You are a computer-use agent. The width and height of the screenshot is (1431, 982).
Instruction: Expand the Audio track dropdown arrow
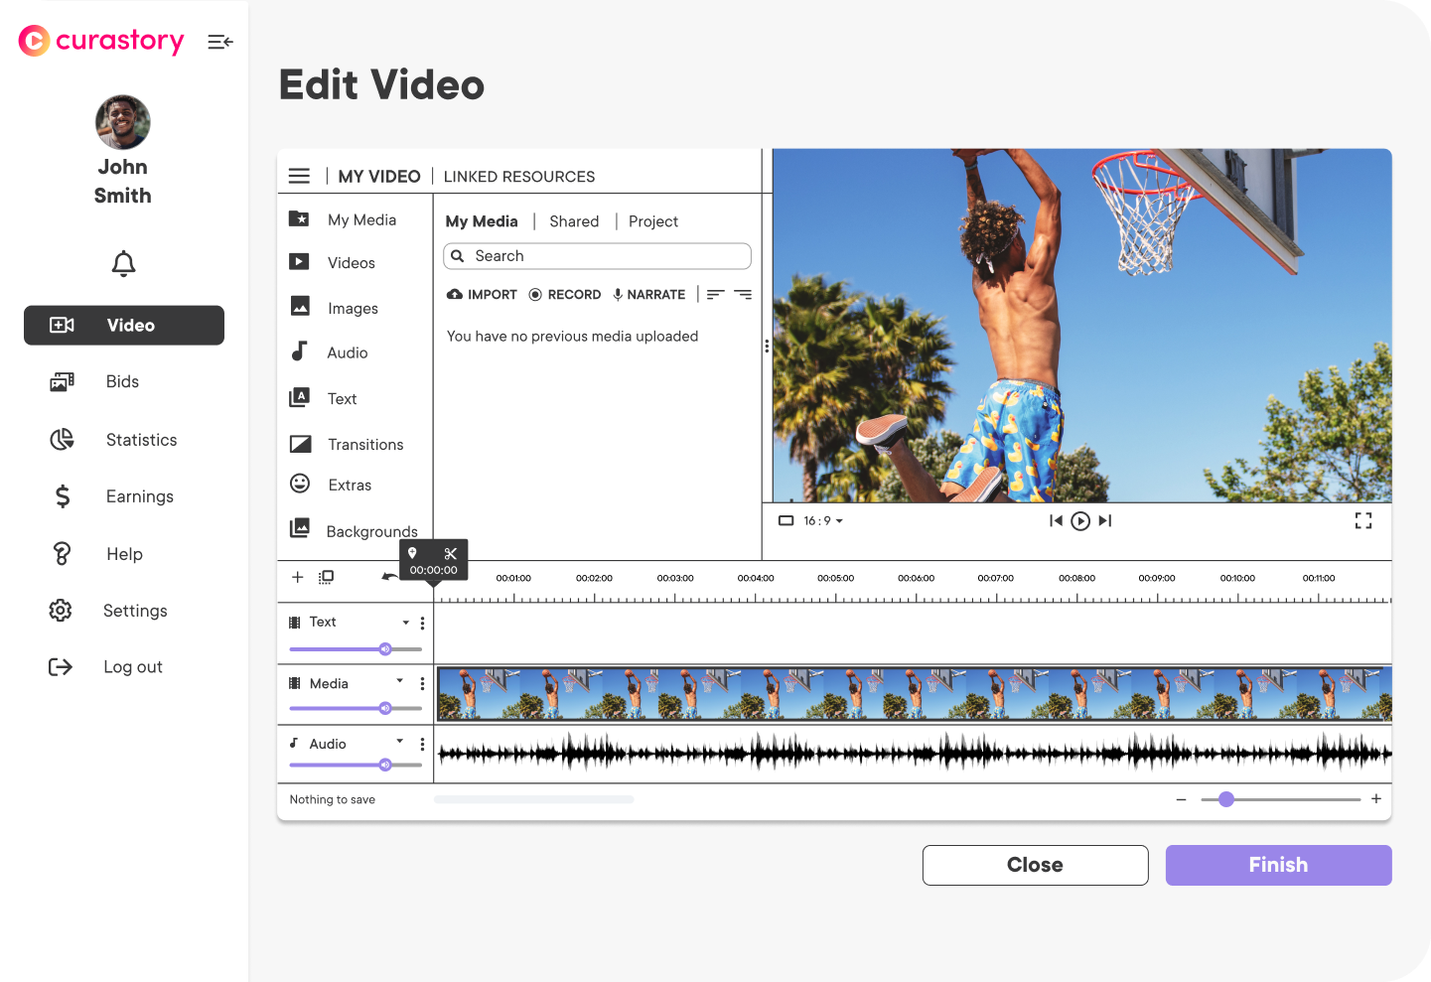point(400,742)
